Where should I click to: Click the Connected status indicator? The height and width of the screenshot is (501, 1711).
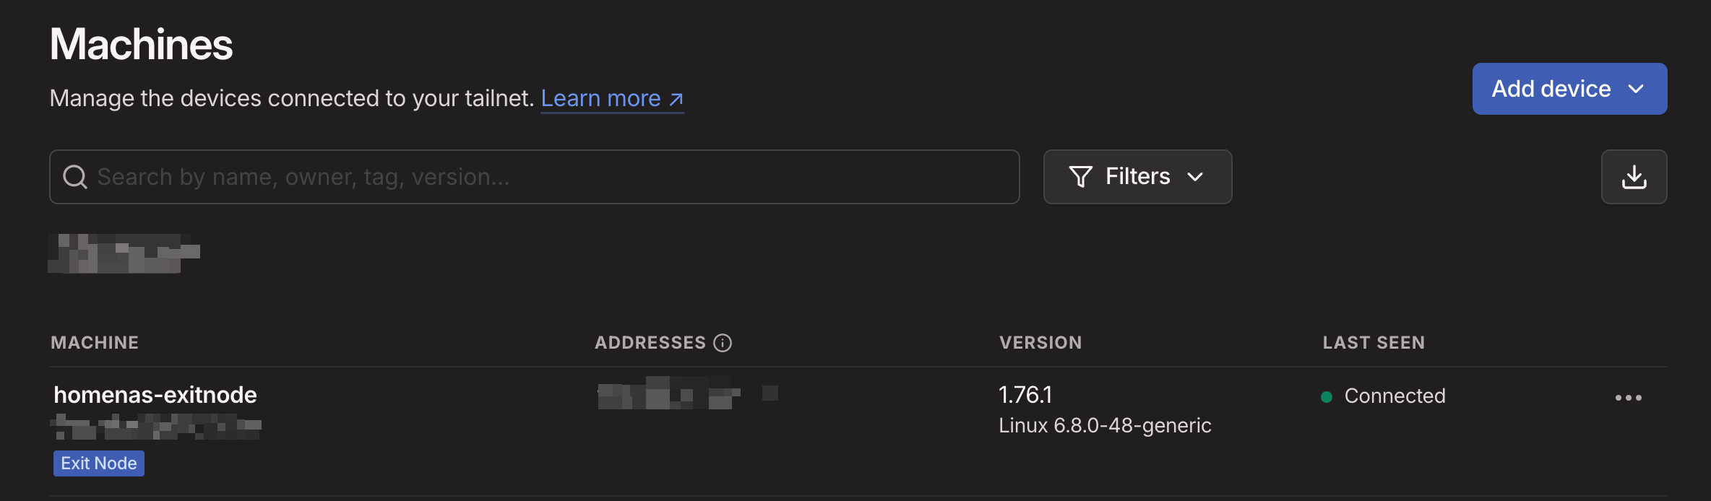[1393, 396]
